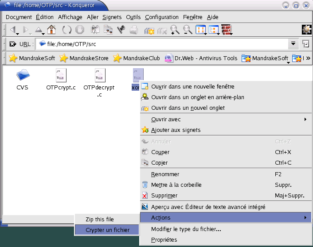Expand the bookmark toolbar overflow chevron
313x247 pixels.
point(308,58)
